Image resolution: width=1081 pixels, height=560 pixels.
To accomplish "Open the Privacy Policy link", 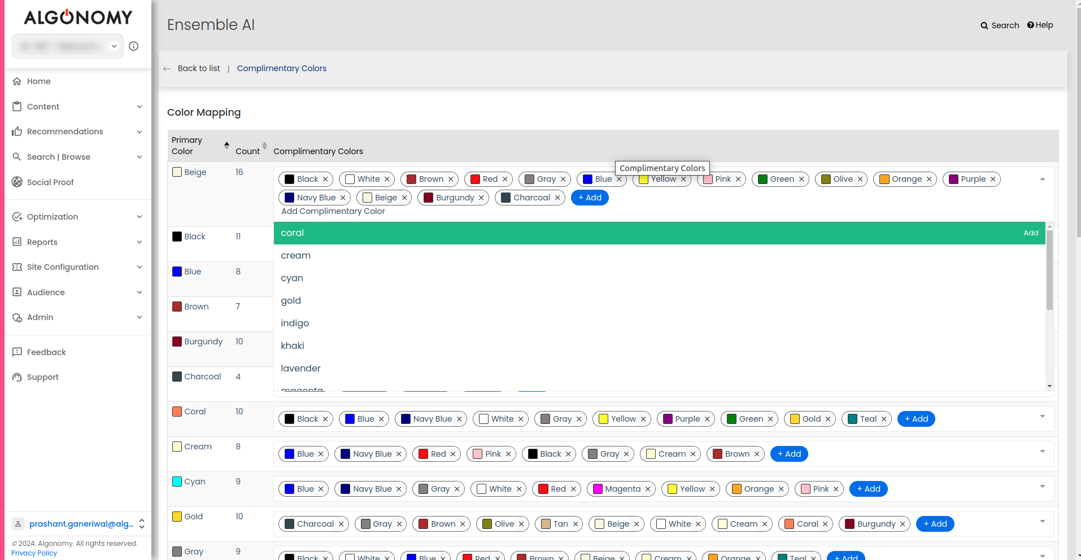I will coord(34,553).
